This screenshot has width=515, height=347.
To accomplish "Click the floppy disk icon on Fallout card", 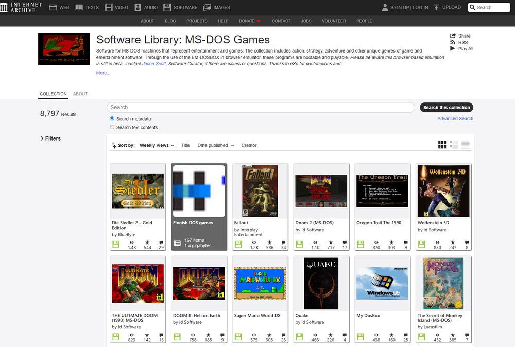I will [238, 244].
